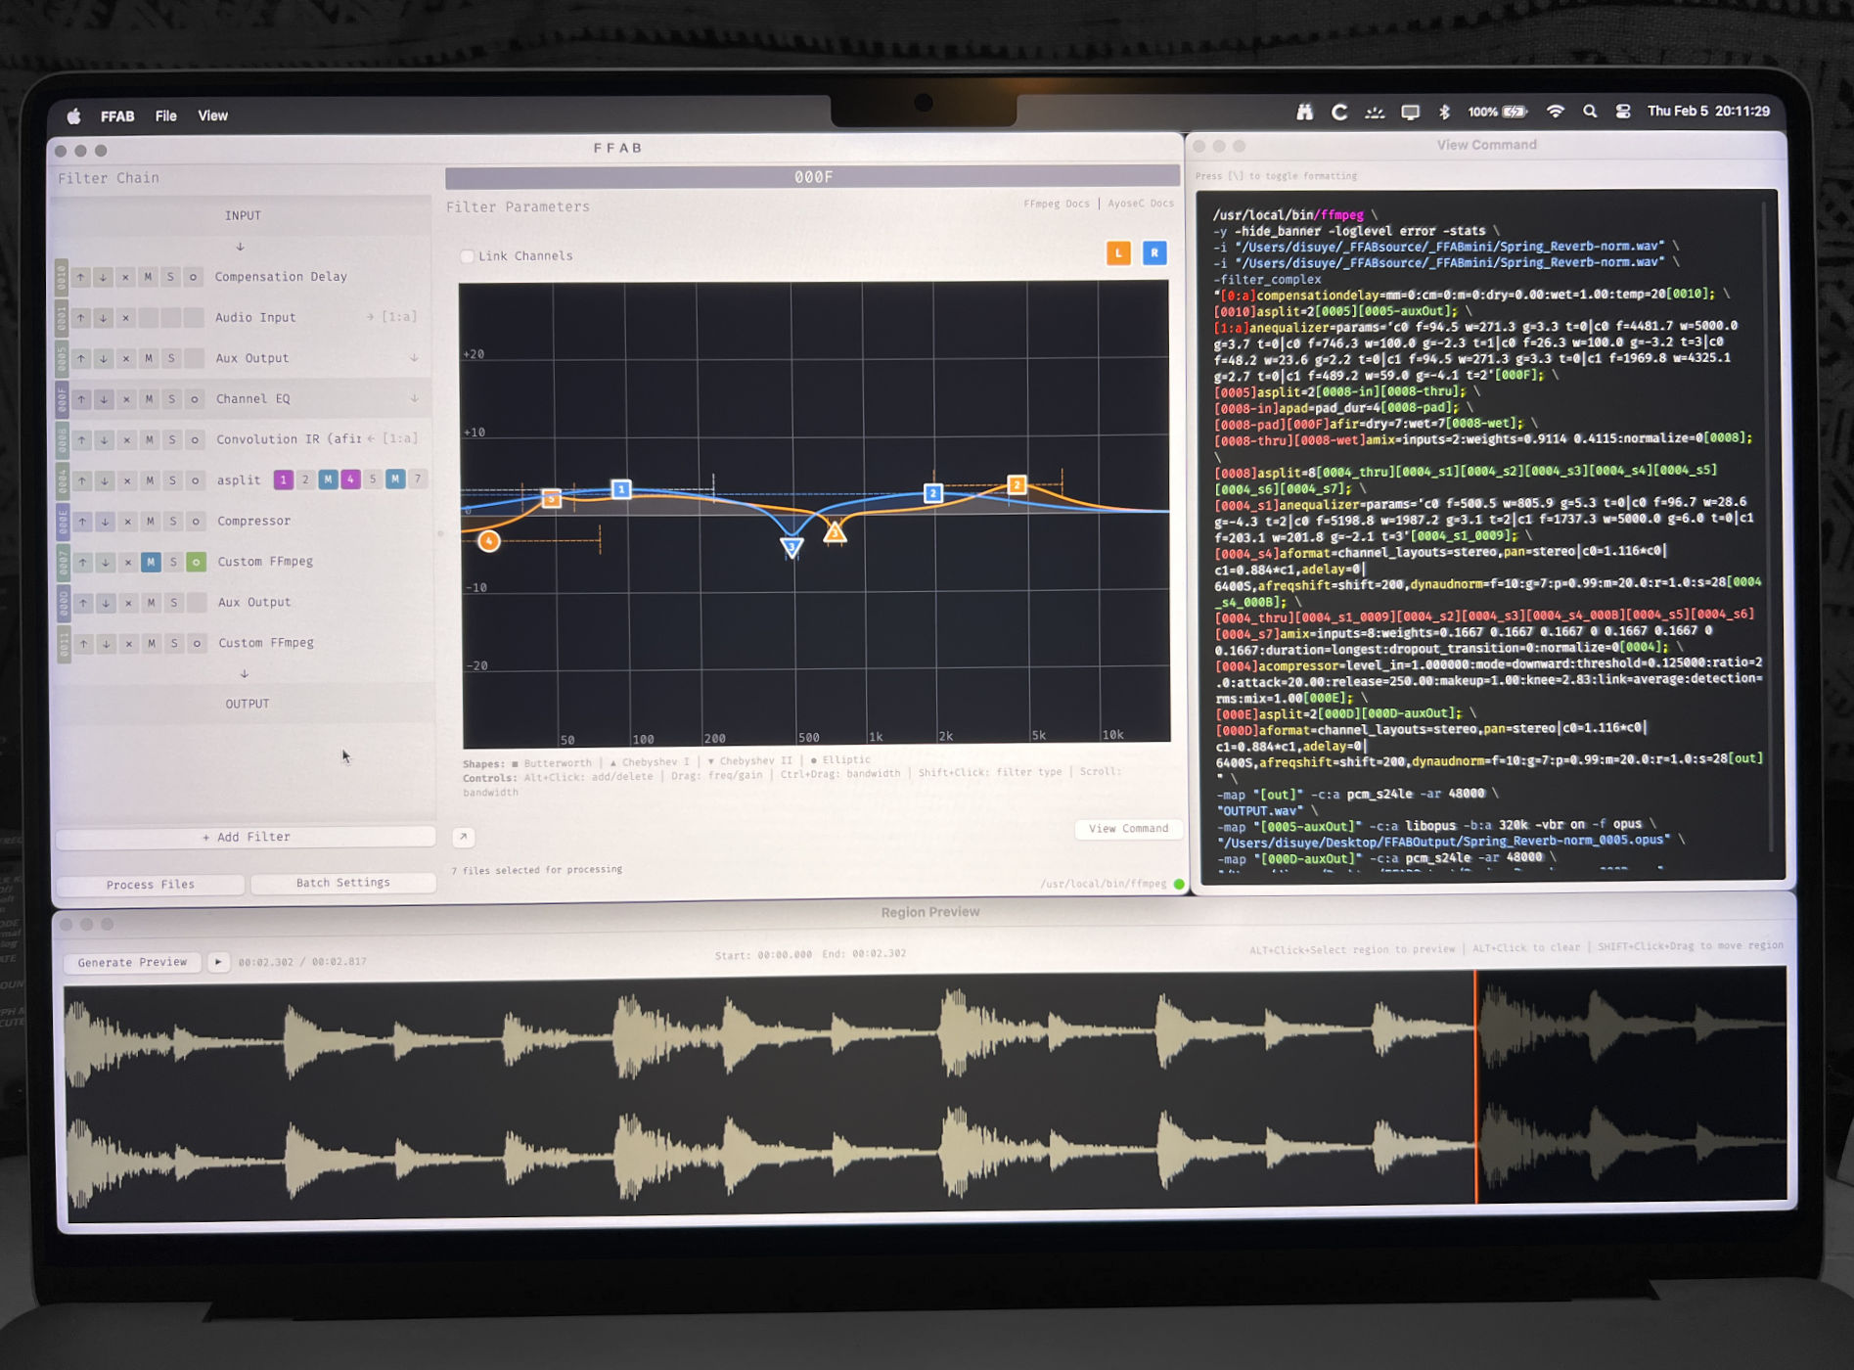Open Spotlight search in the macOS menu bar
Viewport: 1854px width, 1370px height.
(x=1590, y=112)
